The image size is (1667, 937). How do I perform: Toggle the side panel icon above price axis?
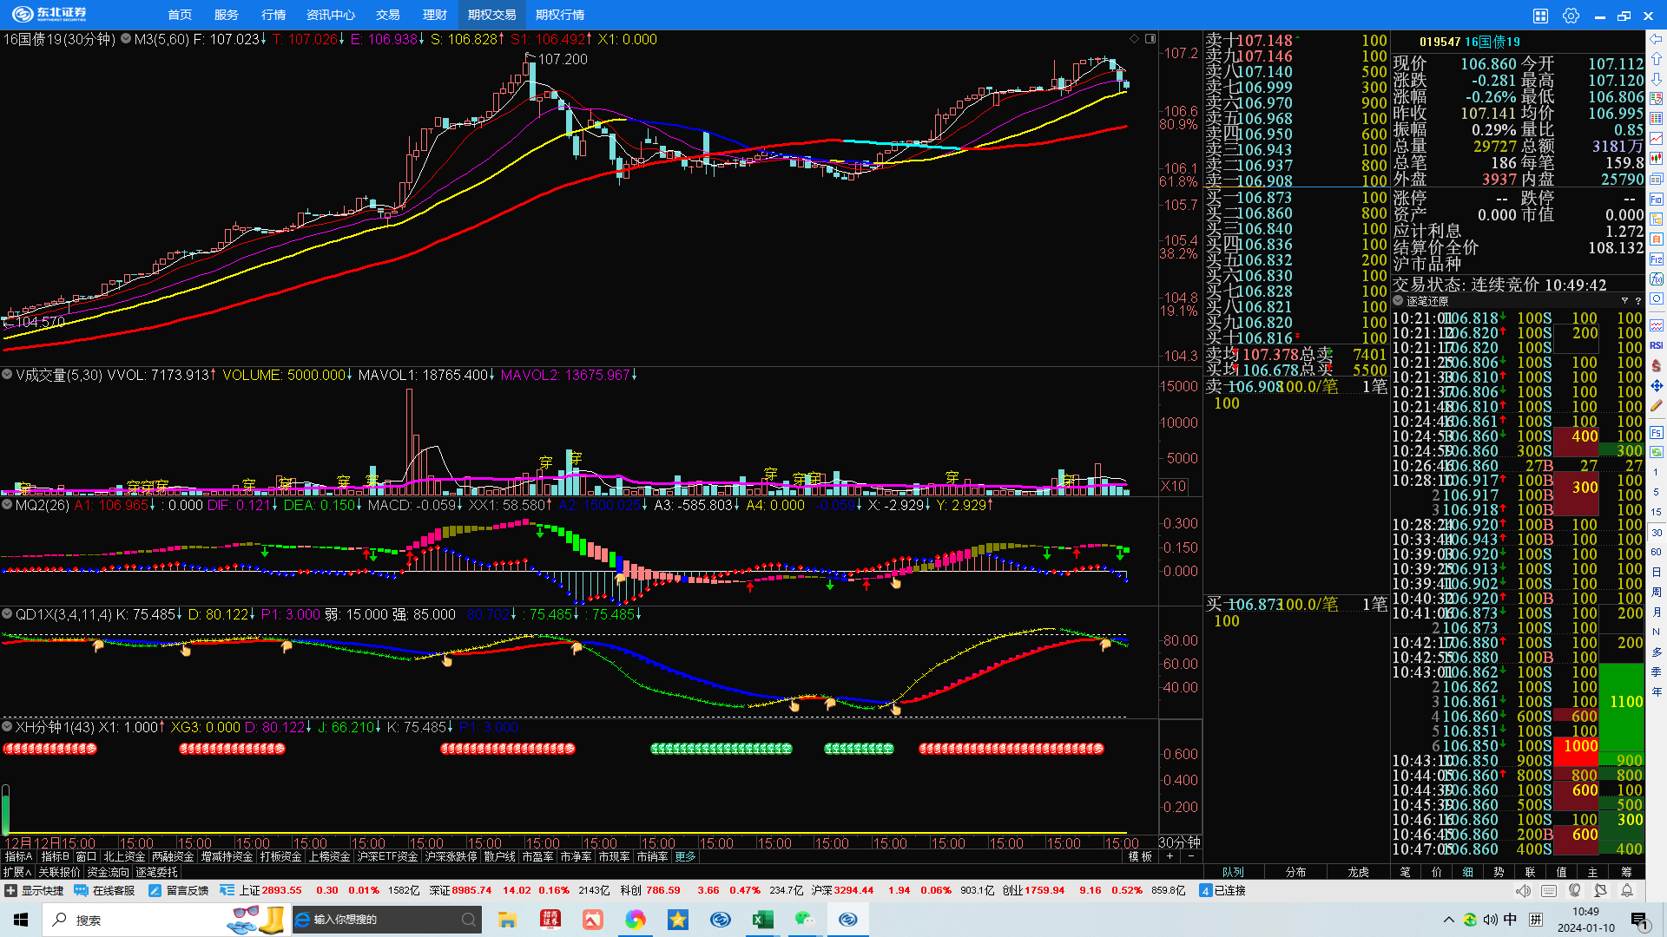coord(1150,39)
